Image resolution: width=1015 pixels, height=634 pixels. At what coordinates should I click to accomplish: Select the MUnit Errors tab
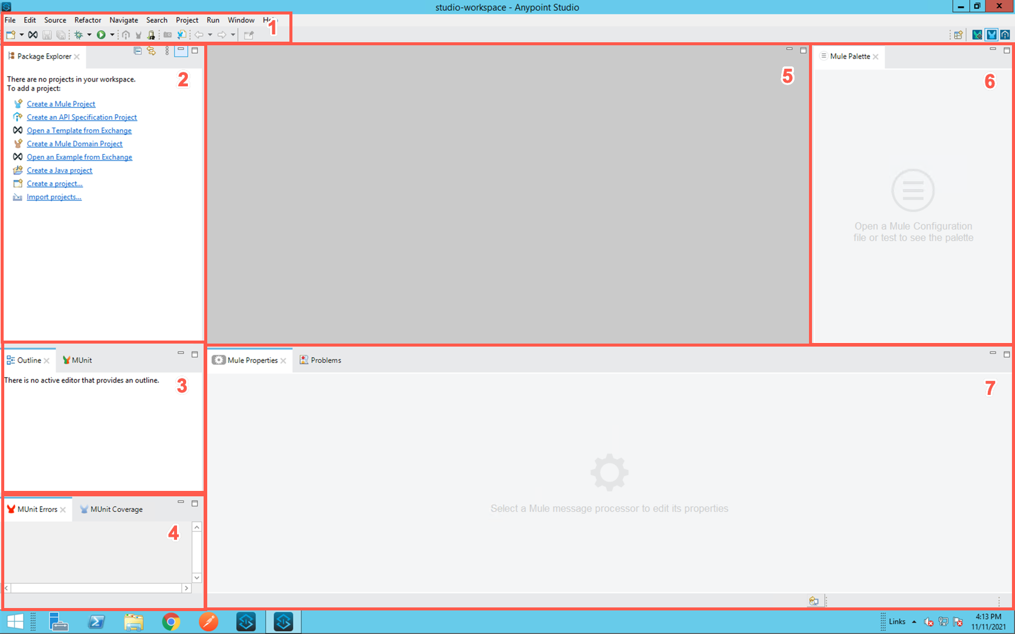pyautogui.click(x=37, y=509)
